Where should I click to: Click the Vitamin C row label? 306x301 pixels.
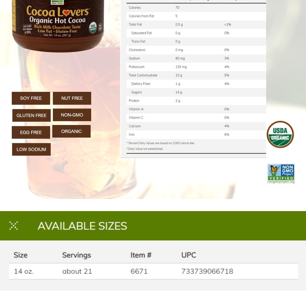tap(136, 118)
